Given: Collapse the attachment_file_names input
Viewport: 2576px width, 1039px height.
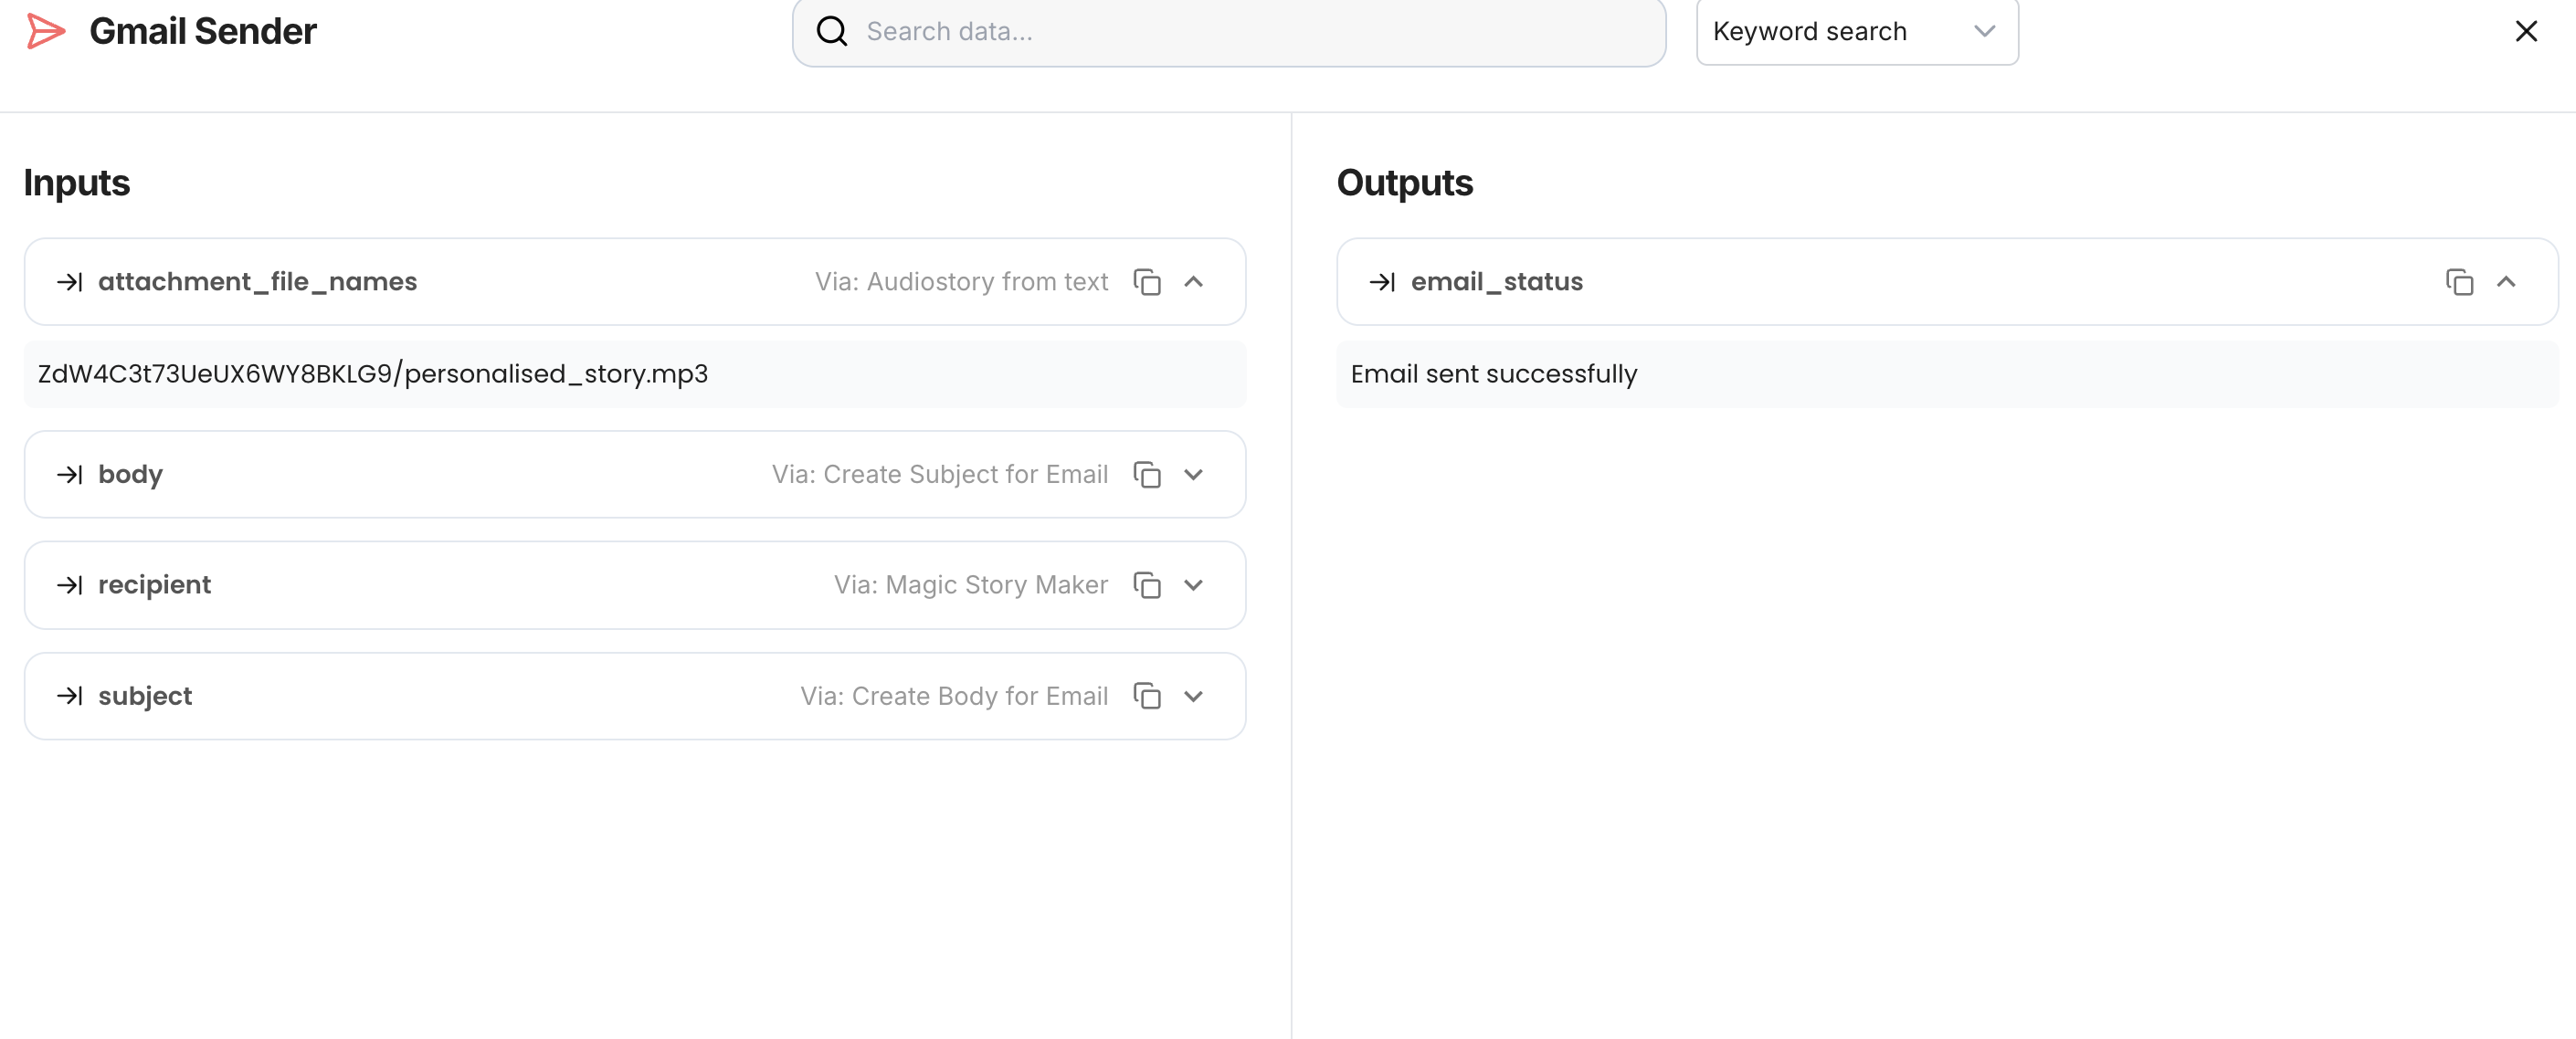Looking at the screenshot, I should tap(1194, 282).
